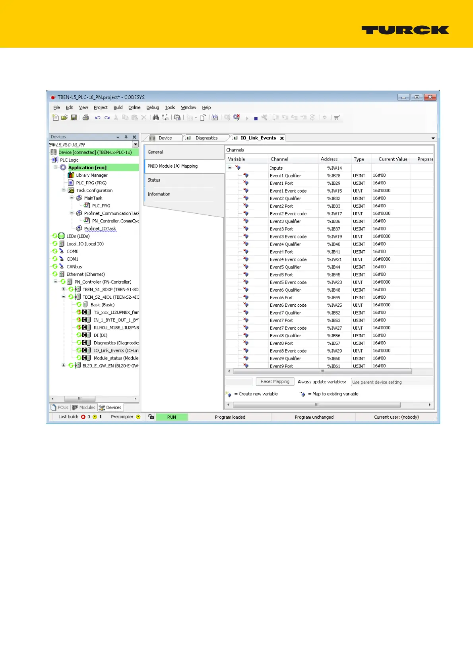This screenshot has height=669, width=473.
Task: Click the Task Configuration icon in tree
Action: click(x=71, y=190)
